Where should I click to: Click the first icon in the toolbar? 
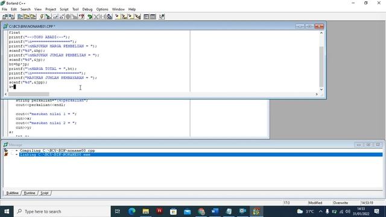(5, 16)
